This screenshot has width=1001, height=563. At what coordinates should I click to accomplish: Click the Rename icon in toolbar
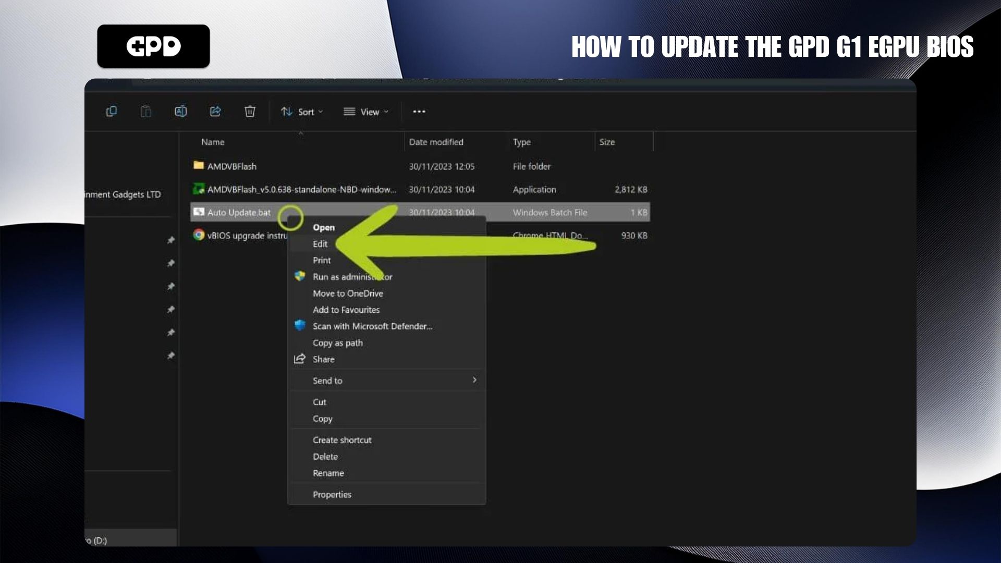point(180,112)
